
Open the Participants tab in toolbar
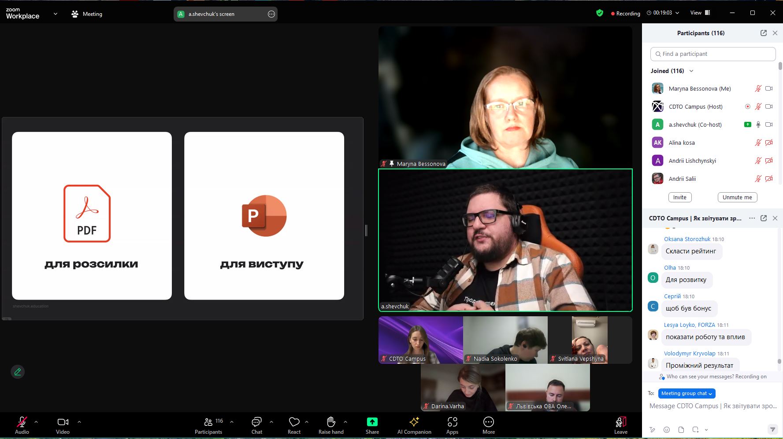pyautogui.click(x=208, y=422)
